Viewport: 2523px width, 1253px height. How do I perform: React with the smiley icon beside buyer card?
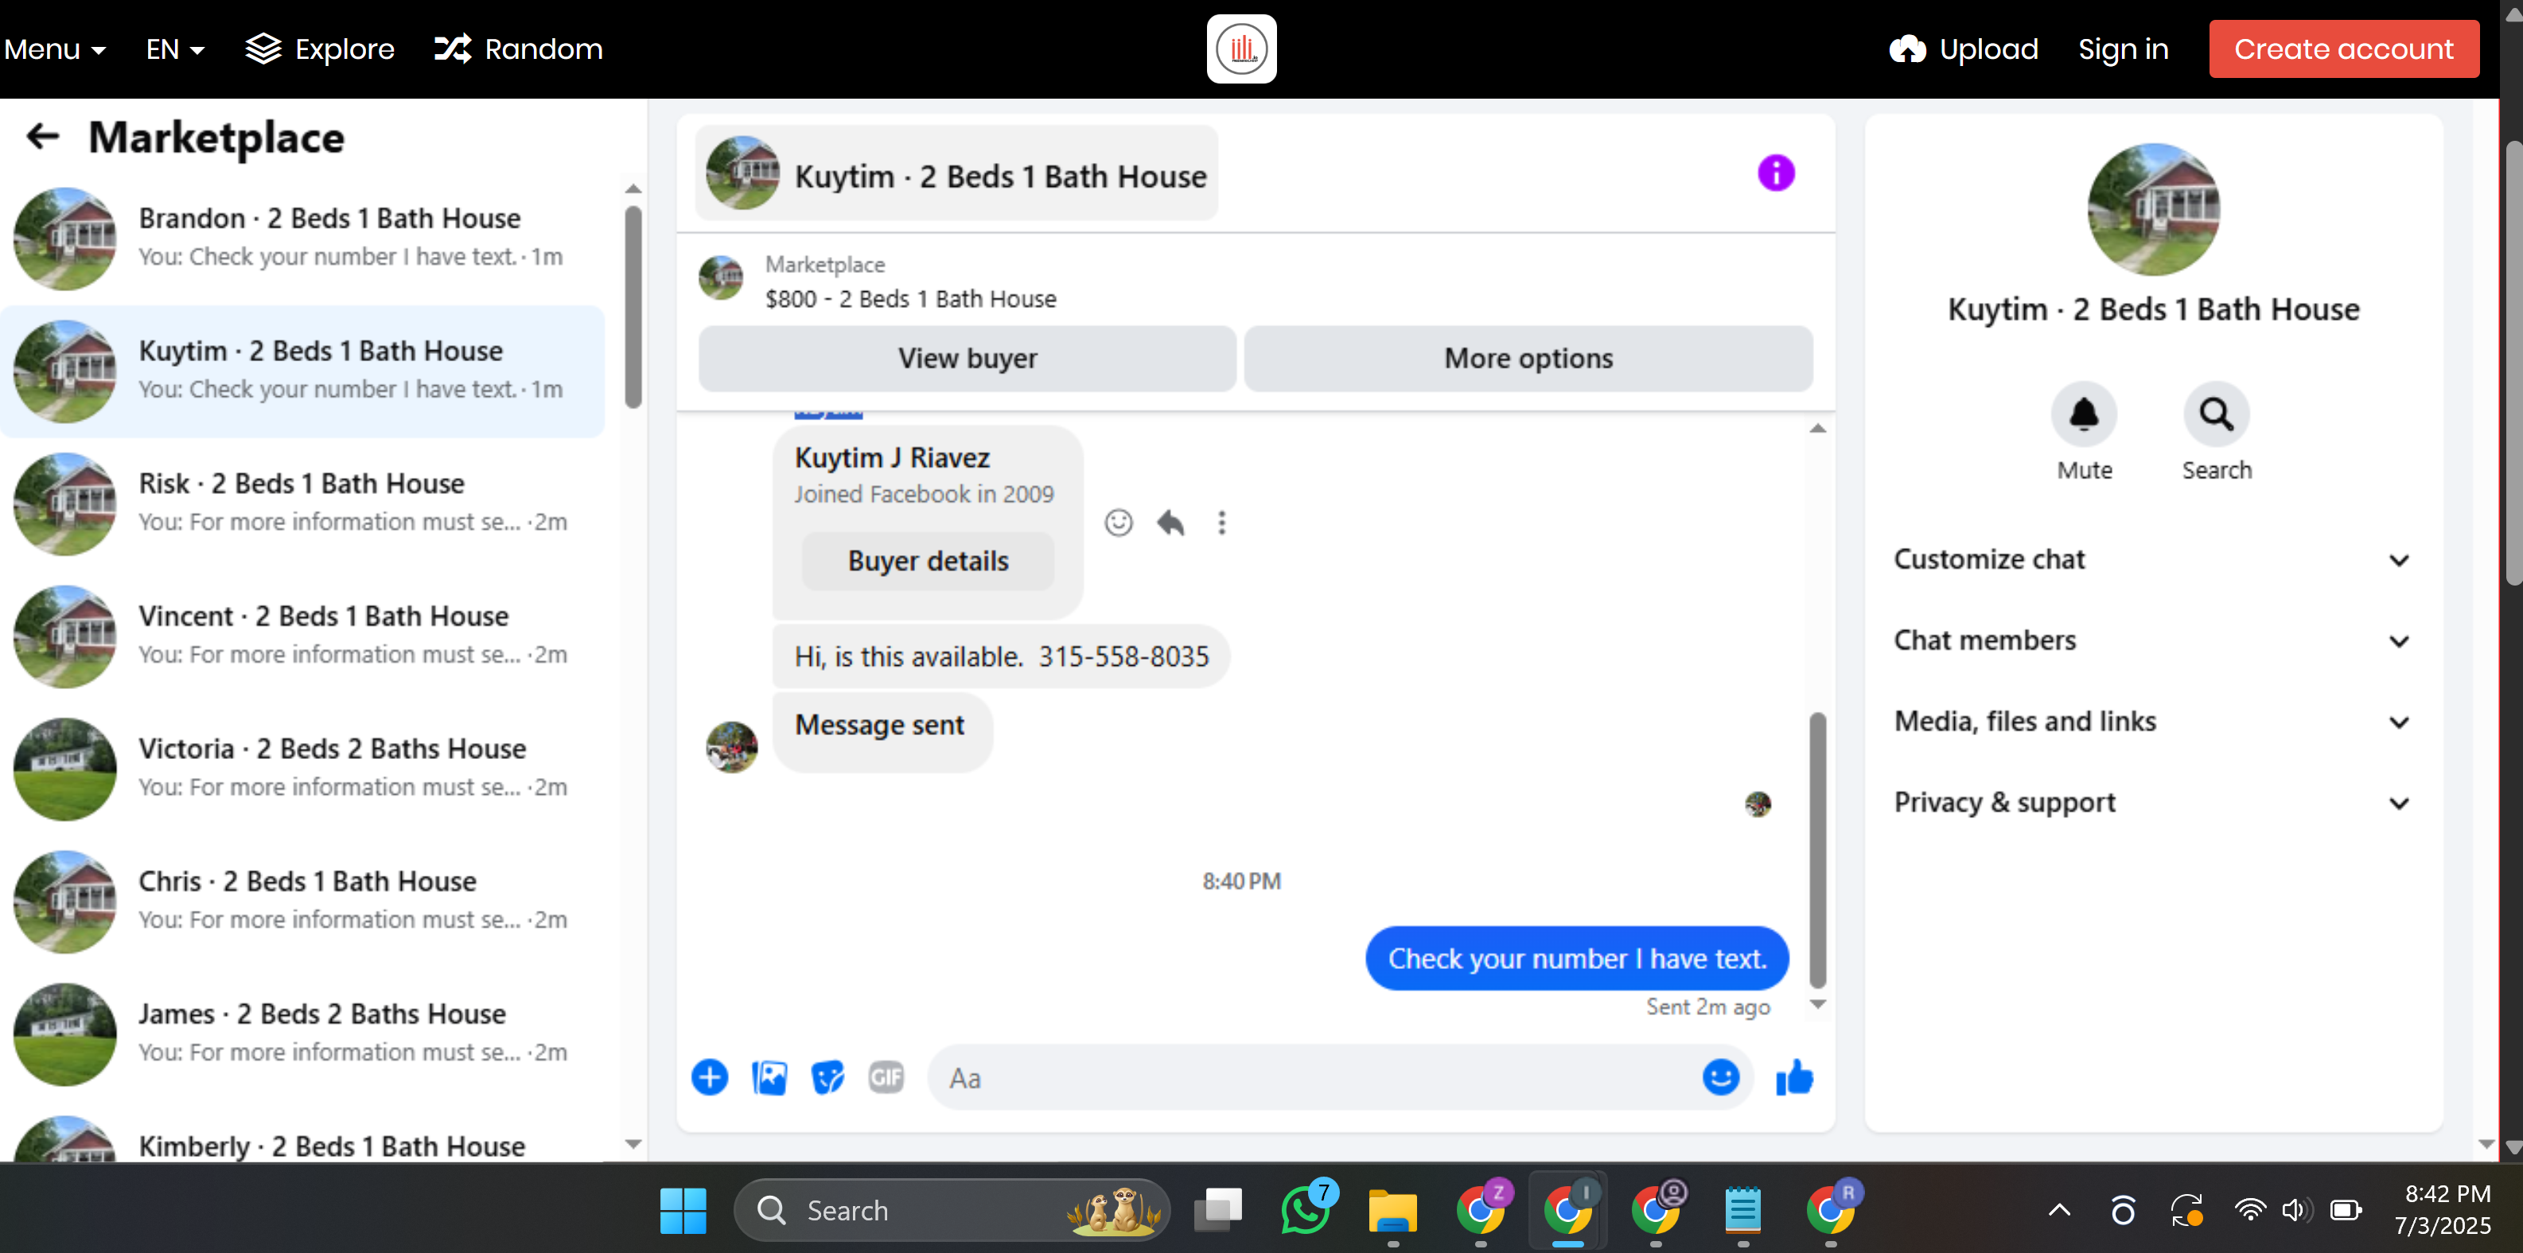[x=1119, y=523]
